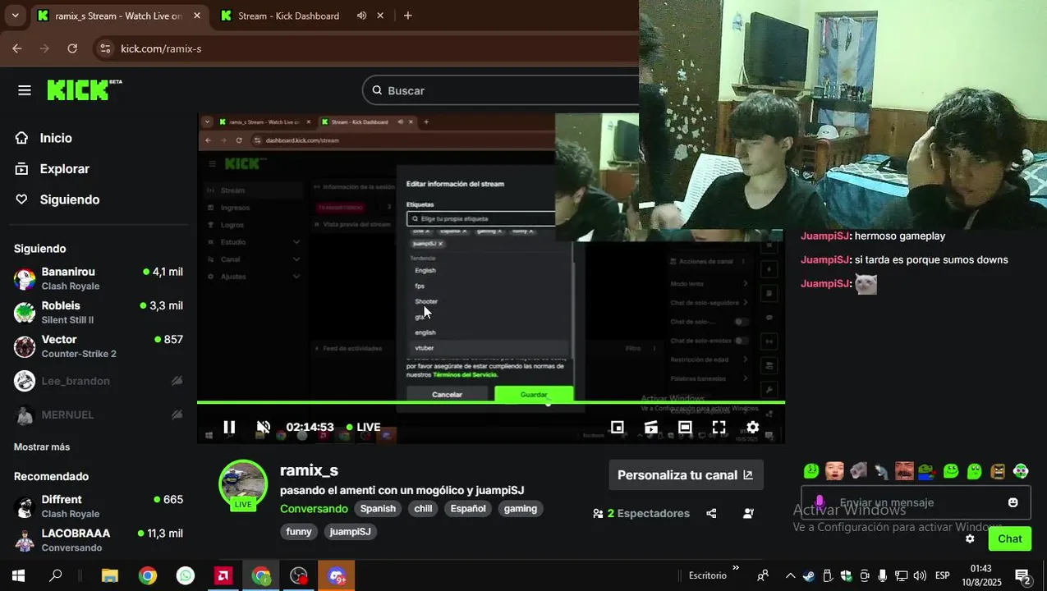The width and height of the screenshot is (1047, 591).
Task: Select the funny tag
Action: pyautogui.click(x=299, y=532)
